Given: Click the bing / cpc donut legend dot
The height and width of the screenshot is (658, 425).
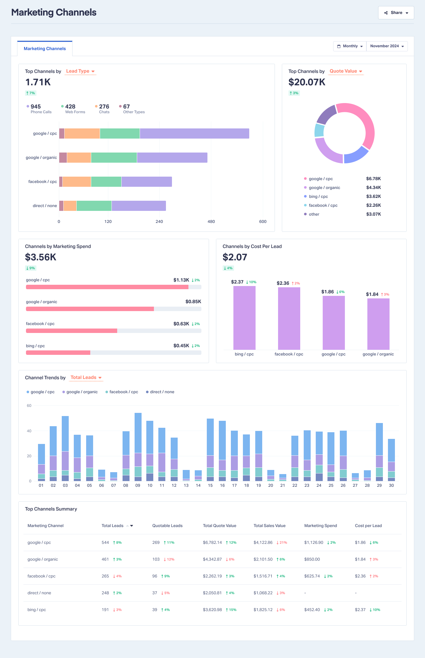Looking at the screenshot, I should [305, 197].
